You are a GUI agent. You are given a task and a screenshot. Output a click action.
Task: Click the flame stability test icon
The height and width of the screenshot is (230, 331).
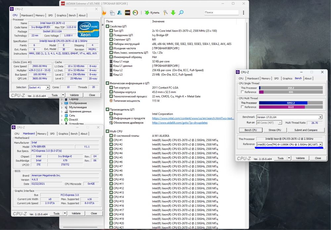pyautogui.click(x=104, y=13)
